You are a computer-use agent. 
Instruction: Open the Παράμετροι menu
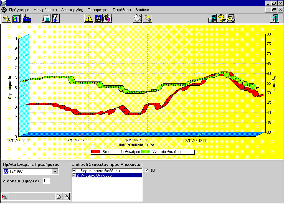coord(98,10)
